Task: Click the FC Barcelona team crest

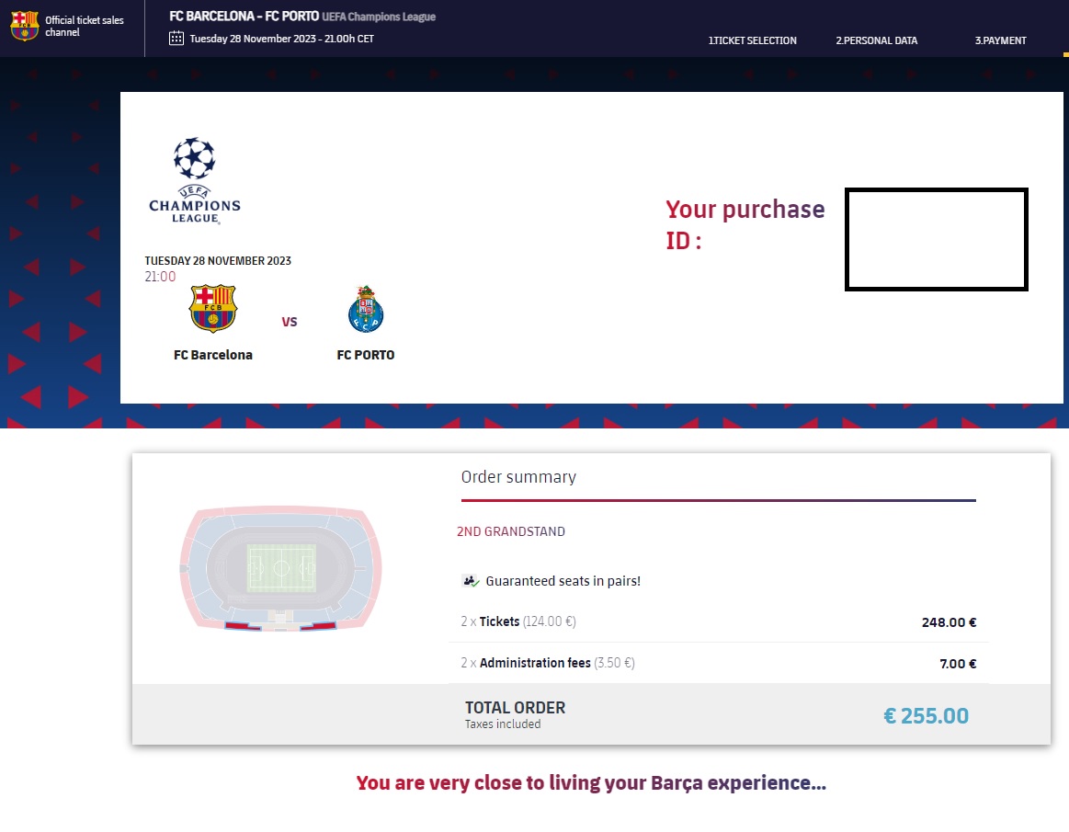Action: (x=212, y=308)
